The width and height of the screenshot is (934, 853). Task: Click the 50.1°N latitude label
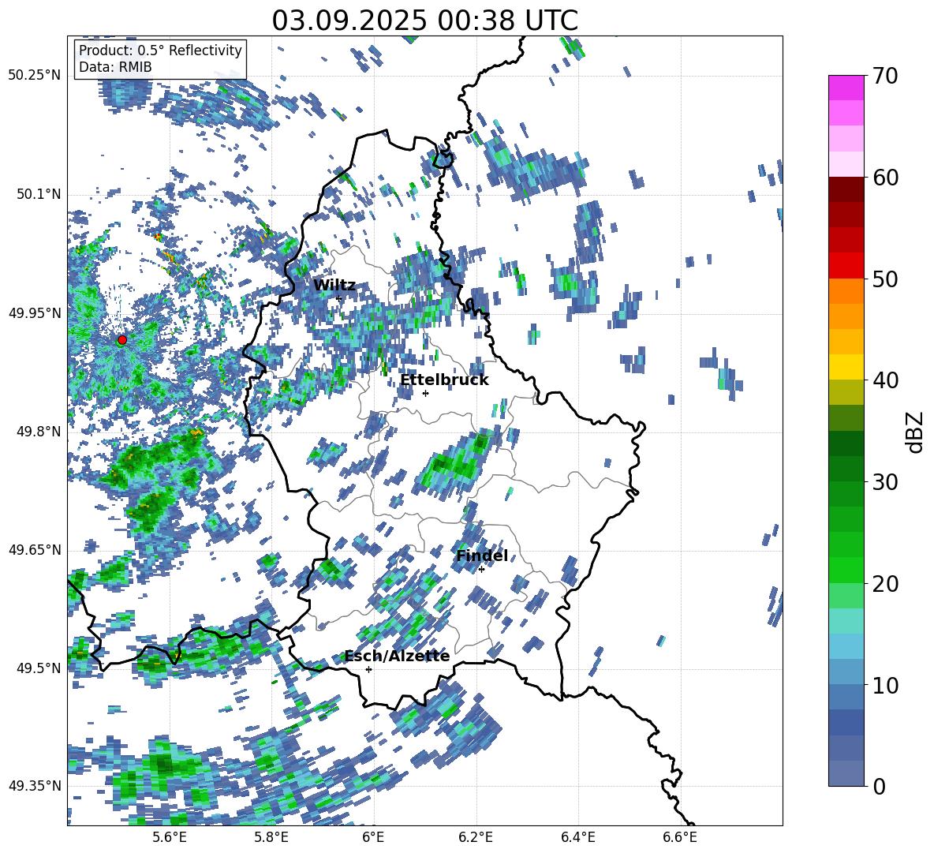click(38, 194)
